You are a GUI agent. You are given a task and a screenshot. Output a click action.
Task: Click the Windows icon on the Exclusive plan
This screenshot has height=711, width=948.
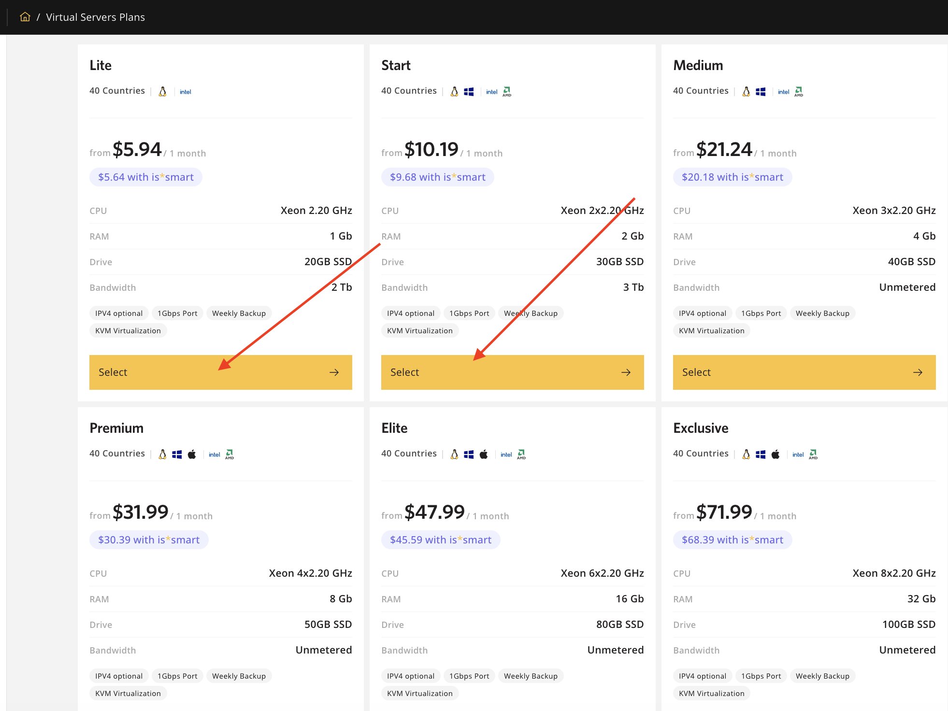coord(761,455)
